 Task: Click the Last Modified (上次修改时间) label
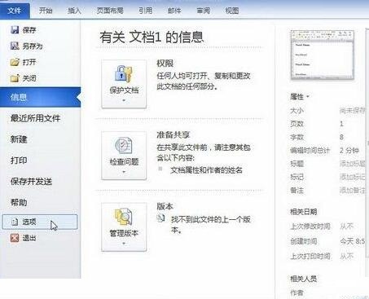[310, 226]
